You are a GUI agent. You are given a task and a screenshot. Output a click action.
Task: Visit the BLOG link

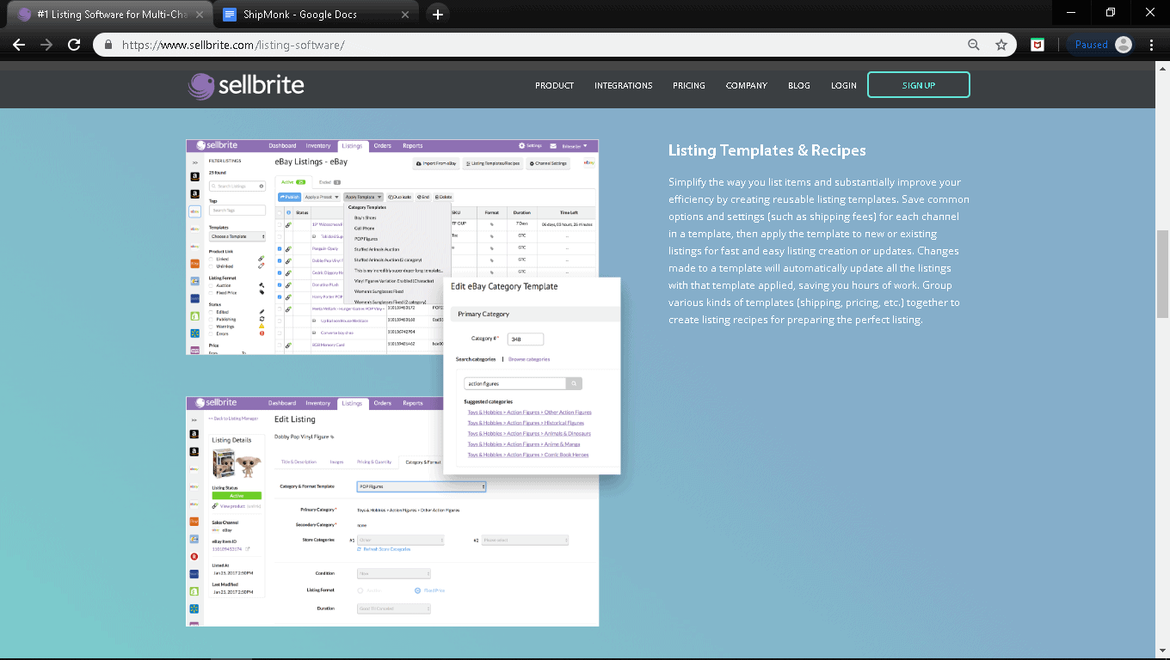798,86
